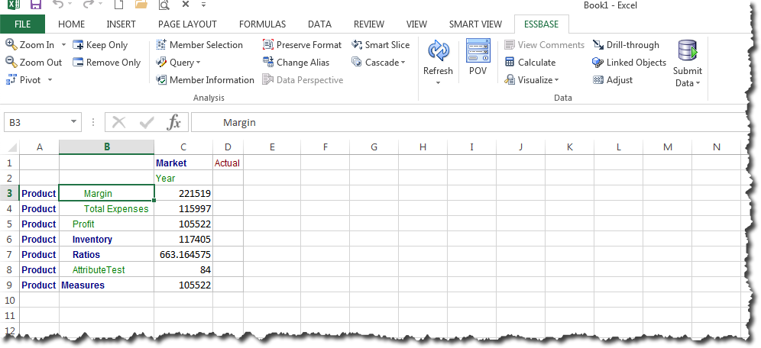This screenshot has height=348, width=761.
Task: Click the Undo arrow icon
Action: click(58, 5)
